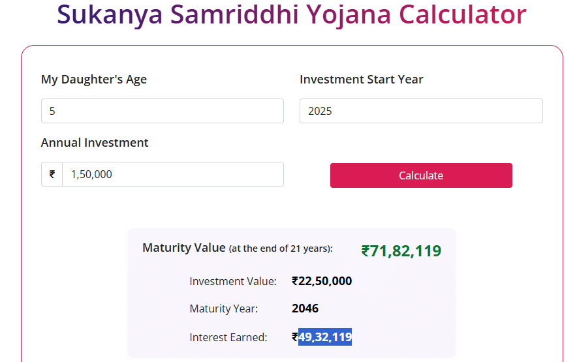This screenshot has width=577, height=362.
Task: Click the highlighted 49,32,119 interest amount
Action: pos(325,337)
